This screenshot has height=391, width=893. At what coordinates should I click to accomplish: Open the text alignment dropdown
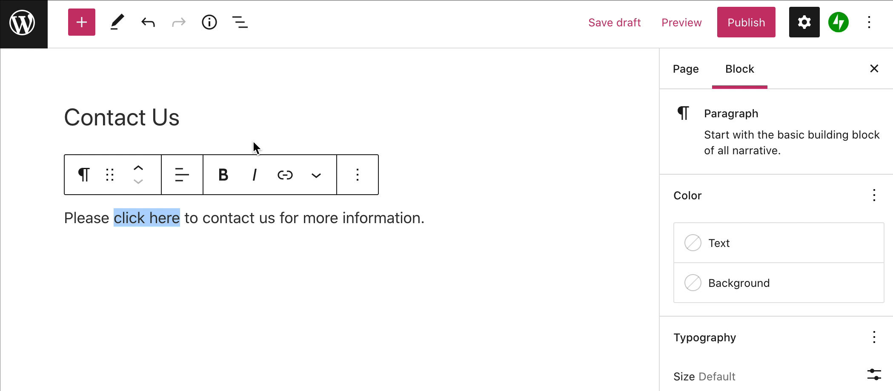[182, 175]
